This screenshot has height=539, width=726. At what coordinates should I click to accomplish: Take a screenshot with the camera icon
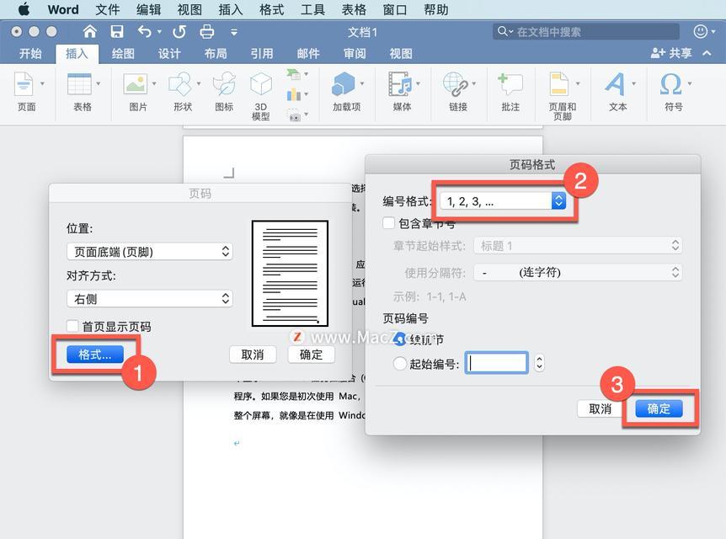(x=294, y=115)
